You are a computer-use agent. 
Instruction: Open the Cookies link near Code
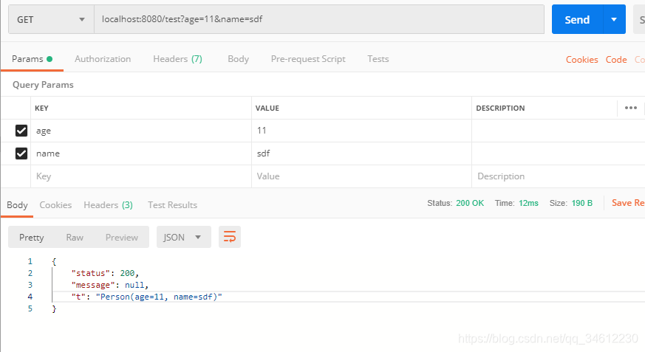(x=581, y=60)
